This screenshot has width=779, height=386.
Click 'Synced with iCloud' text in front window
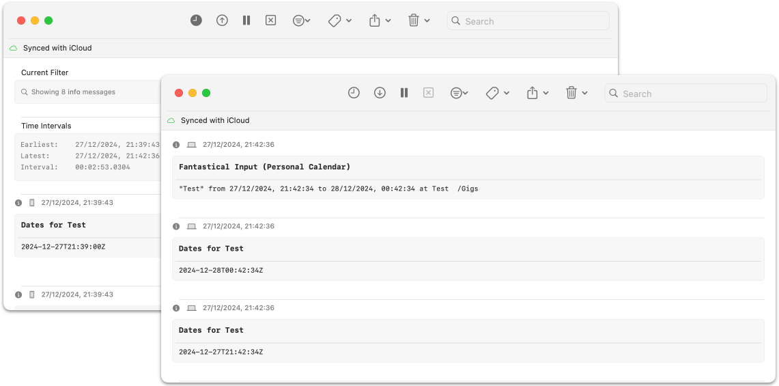(x=215, y=120)
